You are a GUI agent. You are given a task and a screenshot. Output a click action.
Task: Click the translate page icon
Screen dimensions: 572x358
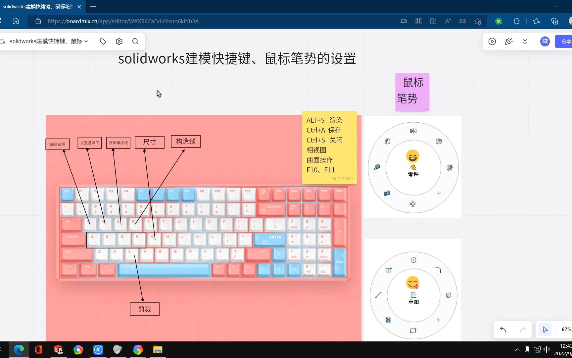coord(463,21)
